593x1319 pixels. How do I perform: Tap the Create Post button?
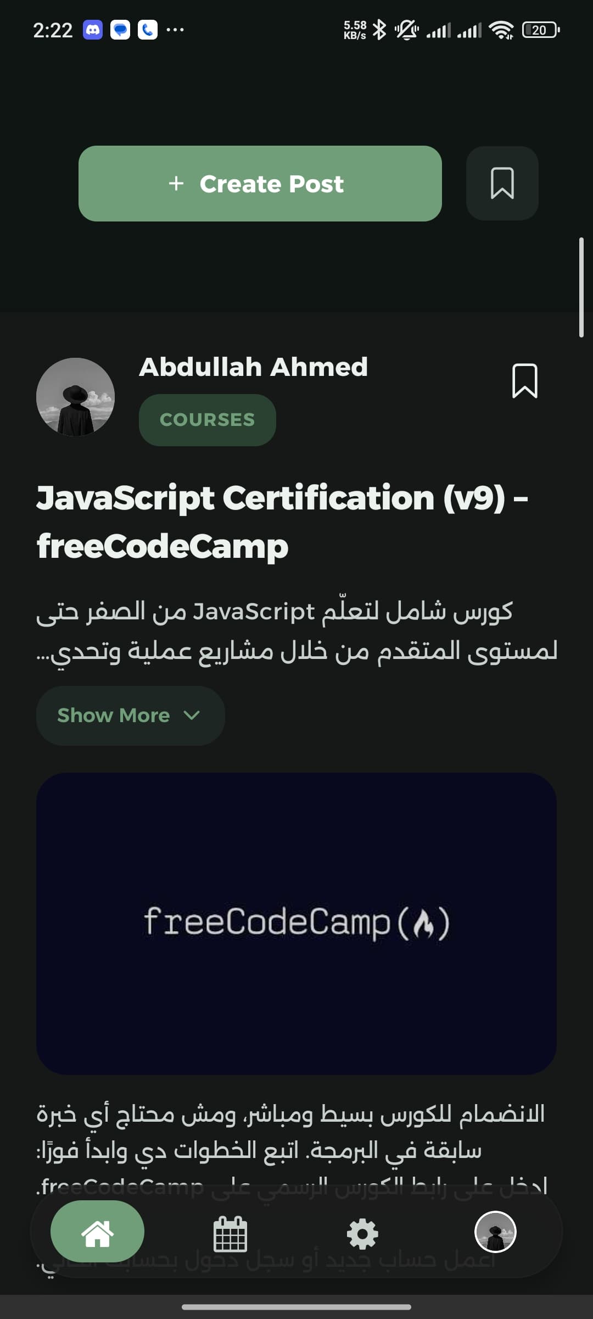pyautogui.click(x=260, y=184)
